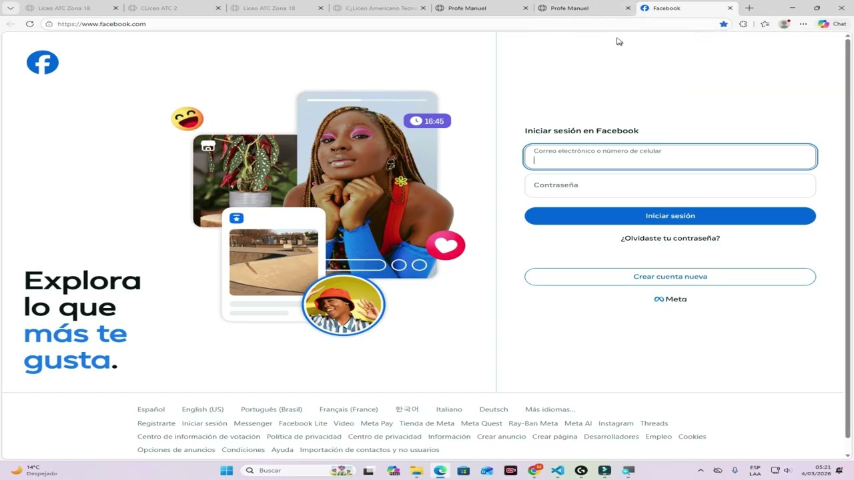Switch to the Liceo Americano Tecnológico tab
This screenshot has width=854, height=480.
coord(379,8)
